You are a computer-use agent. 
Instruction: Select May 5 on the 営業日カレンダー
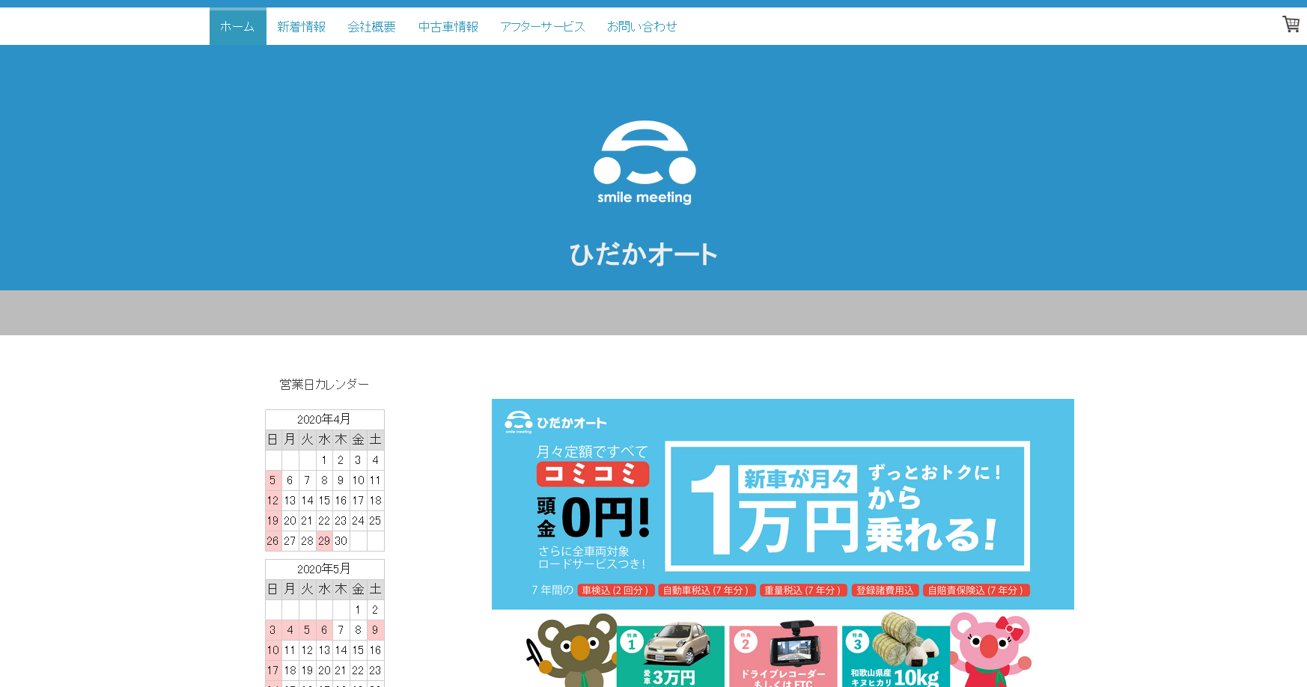coord(306,630)
